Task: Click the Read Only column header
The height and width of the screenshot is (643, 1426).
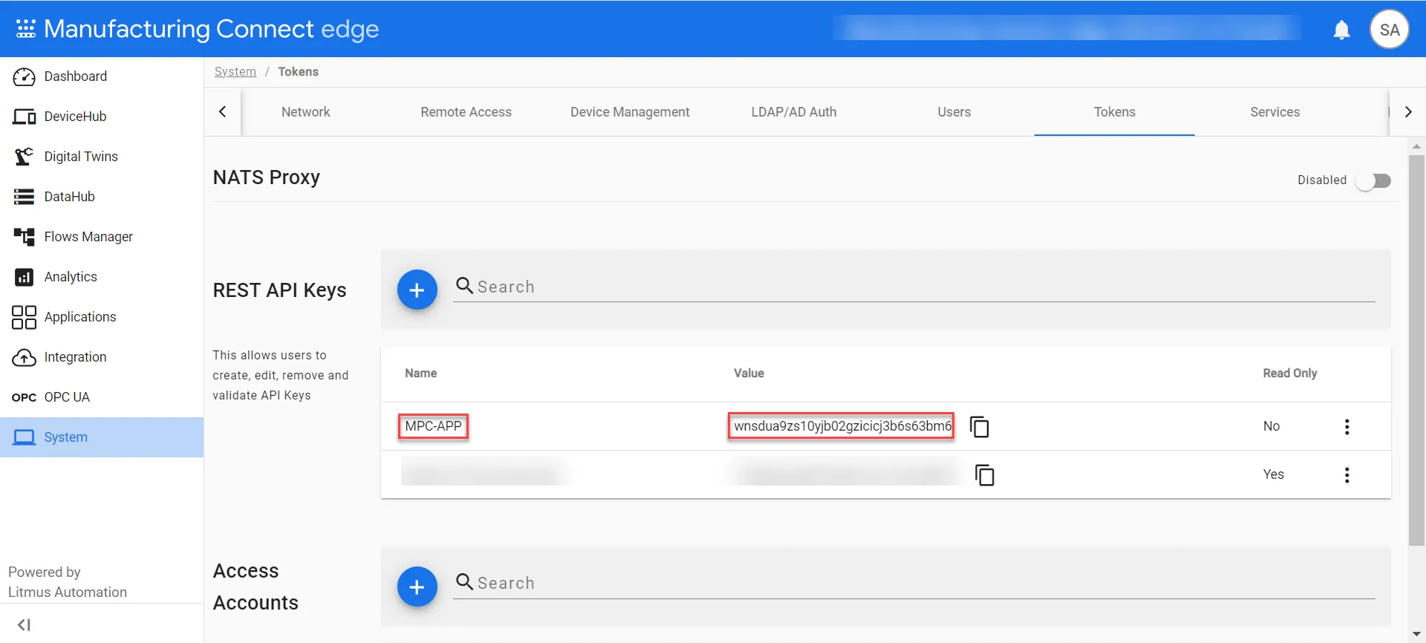Action: tap(1289, 373)
